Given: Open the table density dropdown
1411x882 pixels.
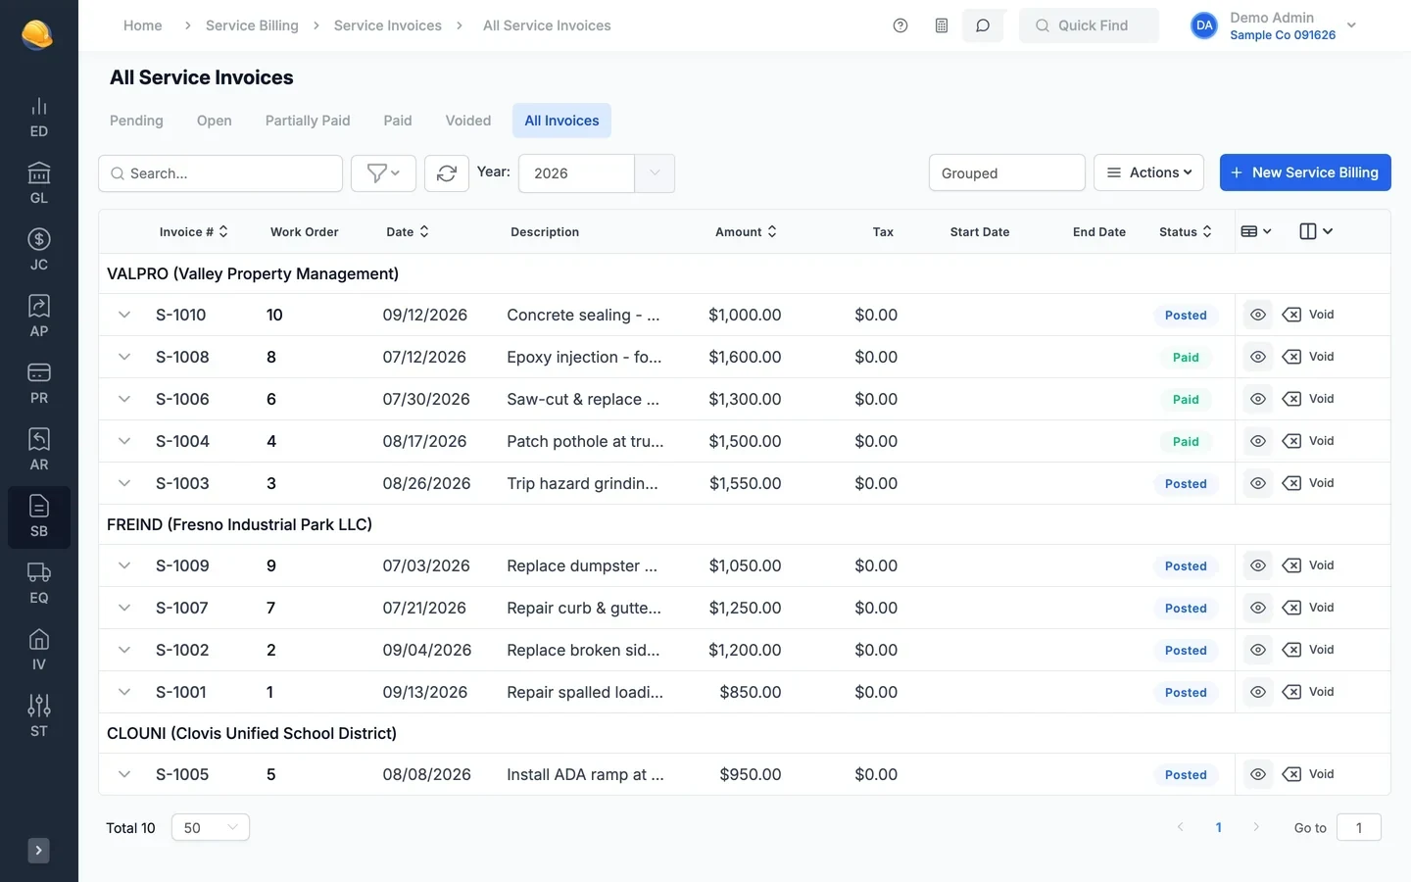Looking at the screenshot, I should [x=1256, y=231].
